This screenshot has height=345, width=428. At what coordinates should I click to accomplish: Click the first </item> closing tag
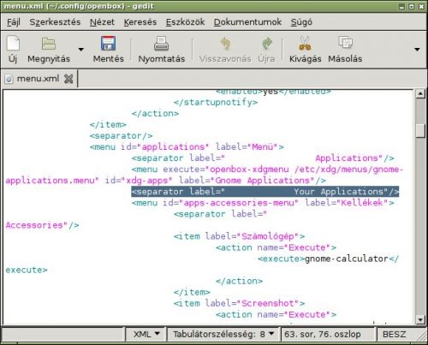108,124
